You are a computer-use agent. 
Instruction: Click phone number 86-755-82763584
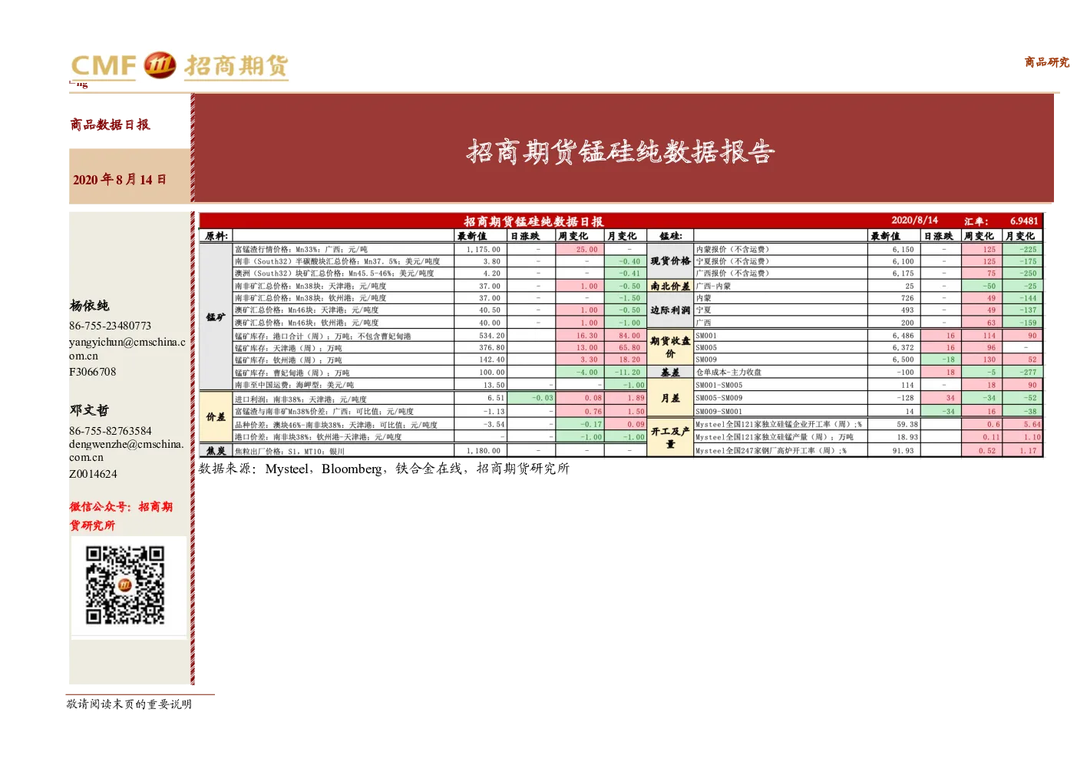(x=111, y=431)
